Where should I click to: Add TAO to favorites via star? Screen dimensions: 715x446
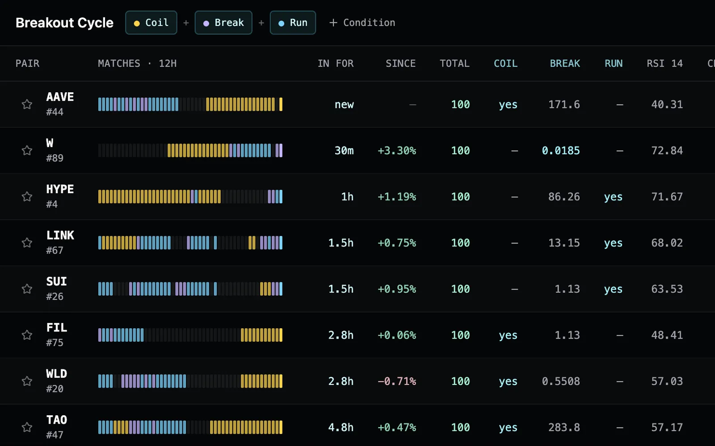point(27,427)
